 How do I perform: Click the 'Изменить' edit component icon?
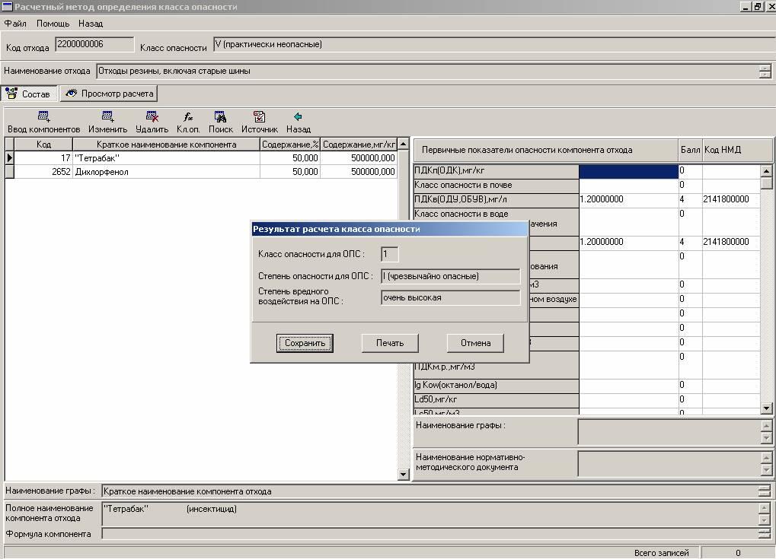[107, 117]
